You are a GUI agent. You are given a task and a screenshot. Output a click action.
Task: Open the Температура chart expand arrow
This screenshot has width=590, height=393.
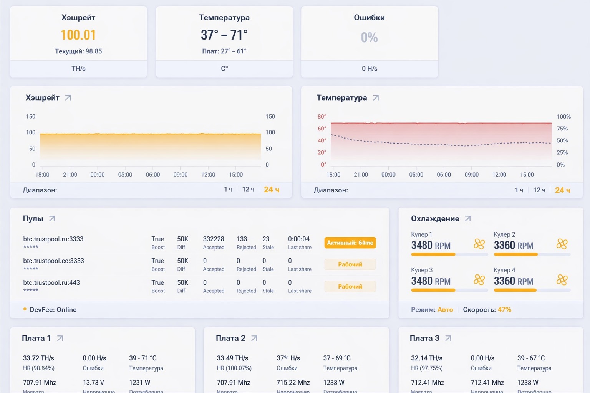pyautogui.click(x=376, y=98)
